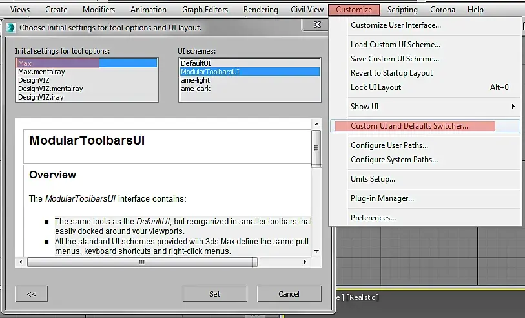The height and width of the screenshot is (318, 525).
Task: Choose Configure System Paths...
Action: 425,160
